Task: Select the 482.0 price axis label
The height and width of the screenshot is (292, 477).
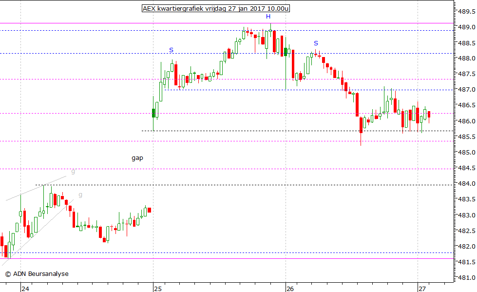Action: (x=466, y=246)
